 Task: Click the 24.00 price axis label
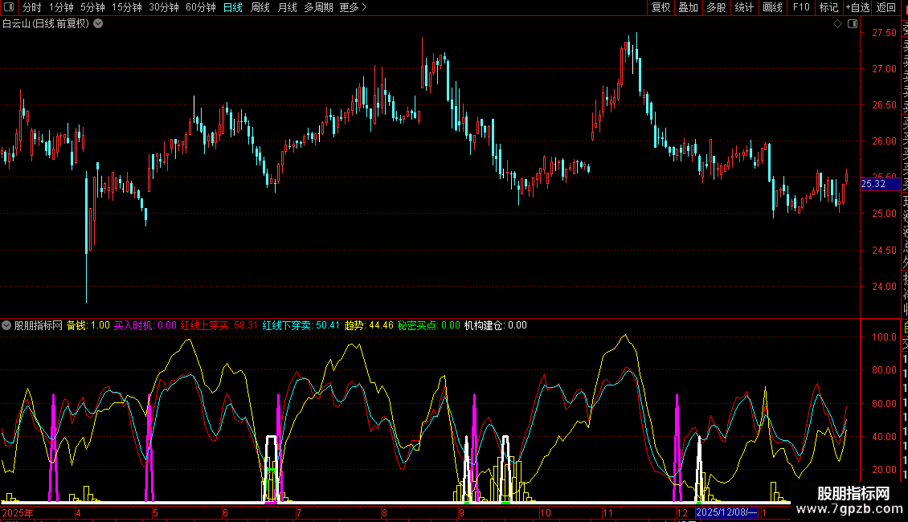tap(884, 287)
